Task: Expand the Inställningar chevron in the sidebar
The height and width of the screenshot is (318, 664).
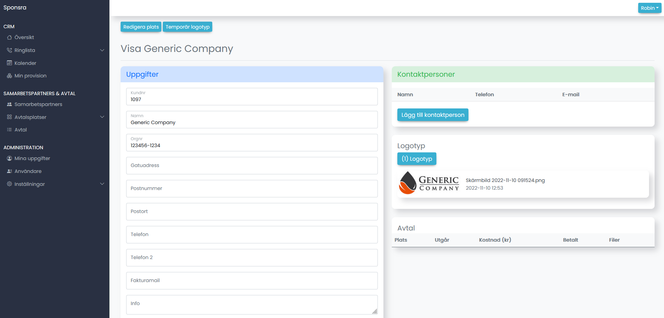Action: coord(102,184)
